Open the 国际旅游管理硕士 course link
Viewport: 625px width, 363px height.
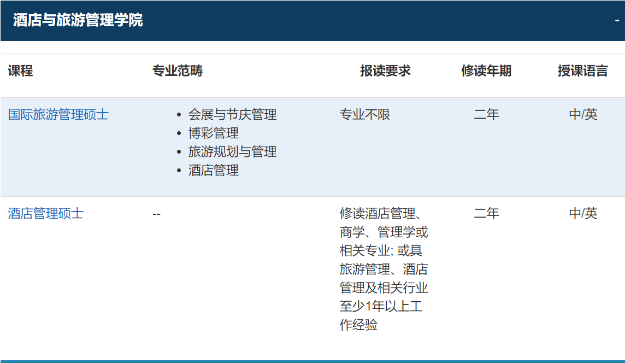(x=58, y=115)
